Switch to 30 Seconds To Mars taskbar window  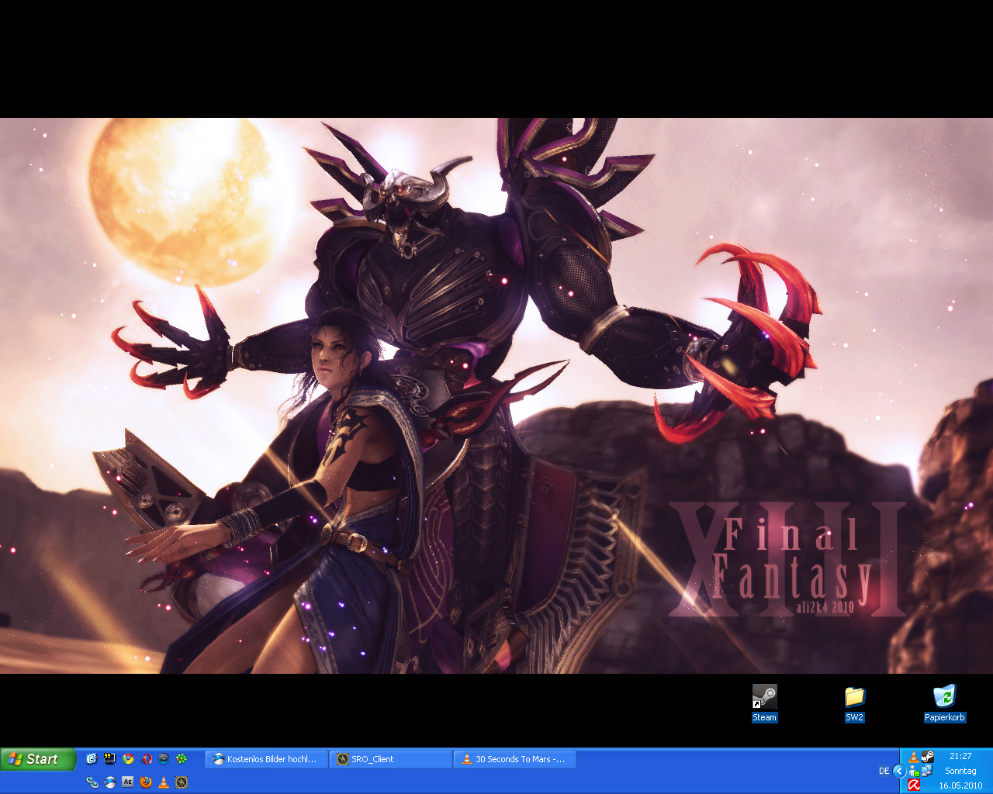[514, 759]
